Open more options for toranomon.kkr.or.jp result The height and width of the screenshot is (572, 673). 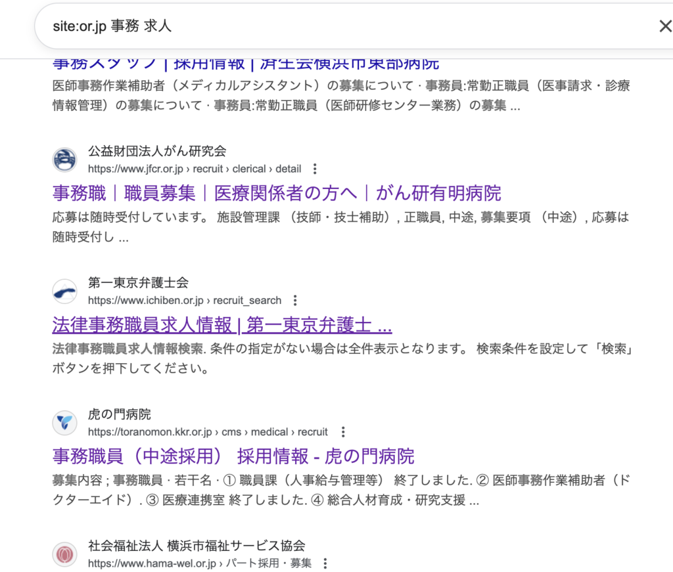[342, 432]
